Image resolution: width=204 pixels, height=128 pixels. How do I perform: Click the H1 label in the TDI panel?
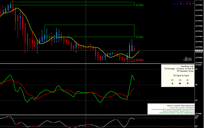(x=172, y=80)
